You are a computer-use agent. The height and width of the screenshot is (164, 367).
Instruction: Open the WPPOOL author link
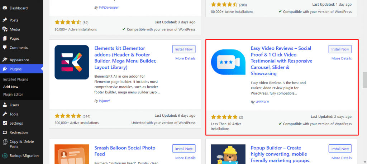click(x=262, y=102)
